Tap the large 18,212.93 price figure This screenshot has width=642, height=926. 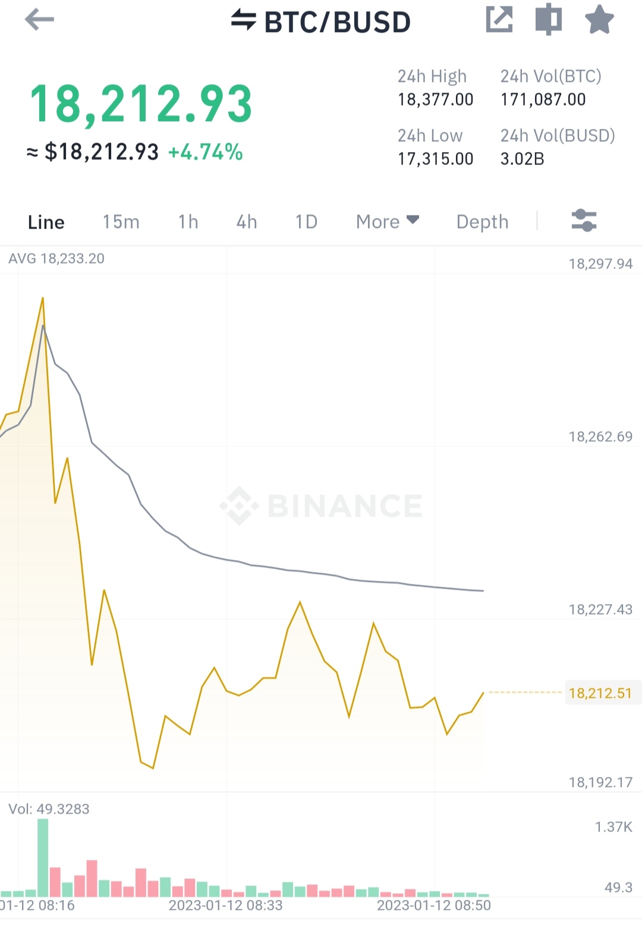pos(141,105)
